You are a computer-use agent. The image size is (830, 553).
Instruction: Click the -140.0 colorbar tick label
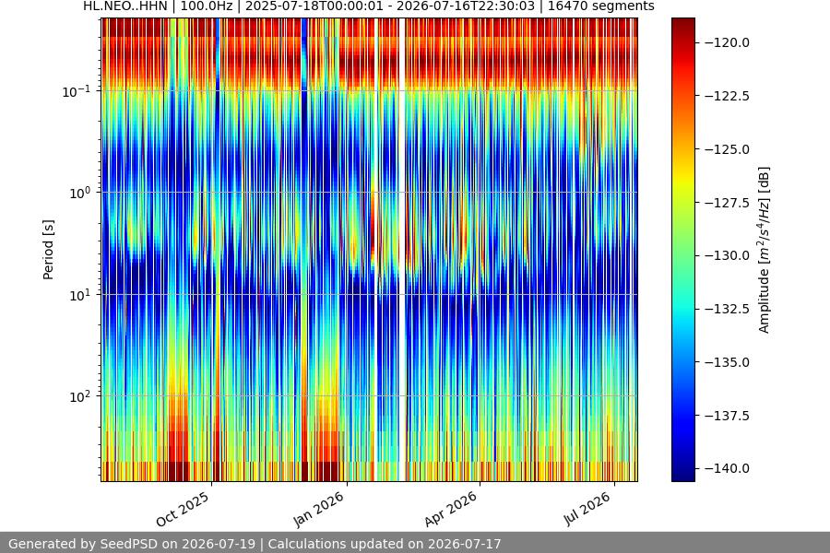point(728,468)
